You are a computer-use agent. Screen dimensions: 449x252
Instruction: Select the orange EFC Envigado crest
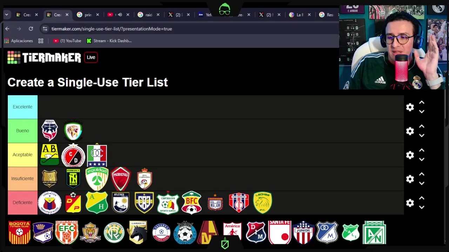pos(67,232)
